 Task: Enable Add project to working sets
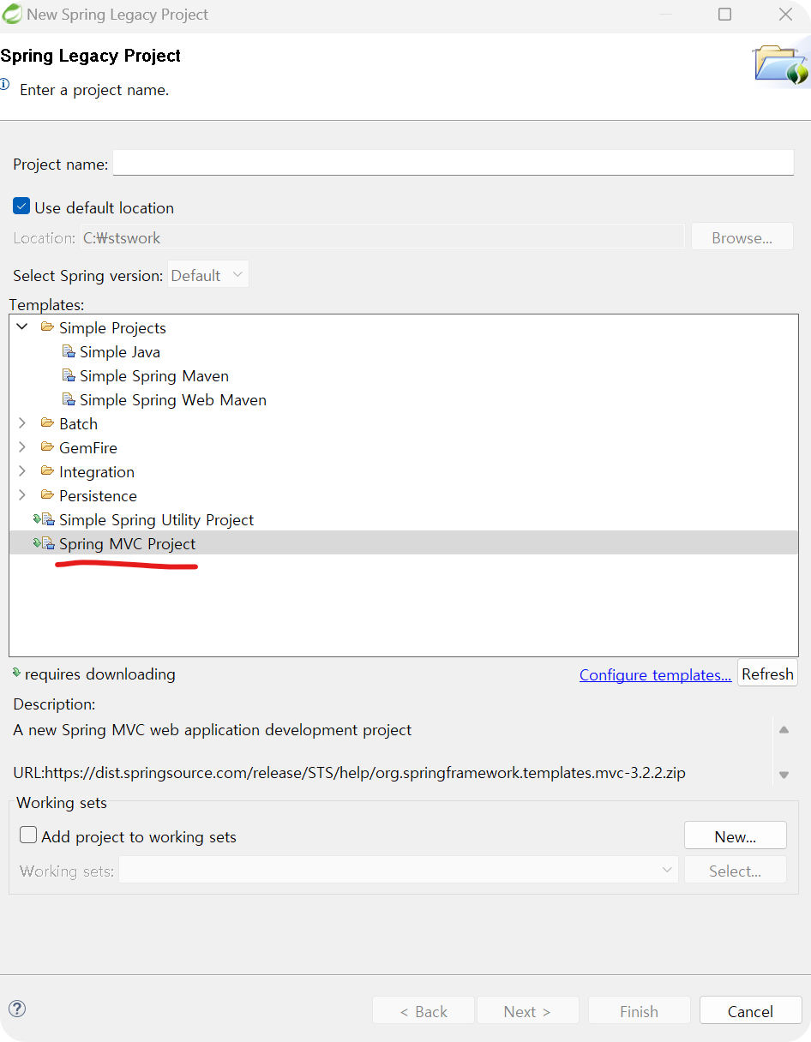coord(28,835)
